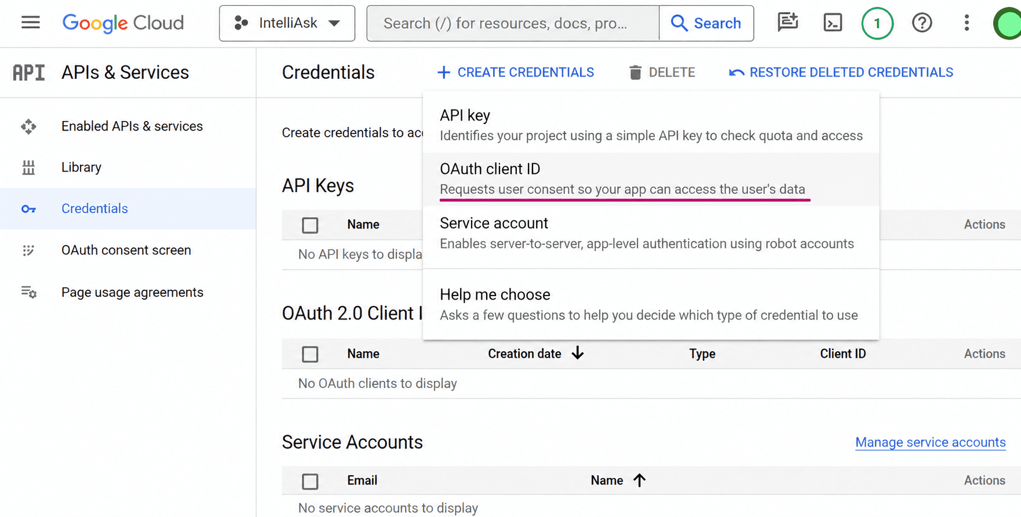Click the Google Cloud logo
1021x517 pixels.
[x=123, y=23]
